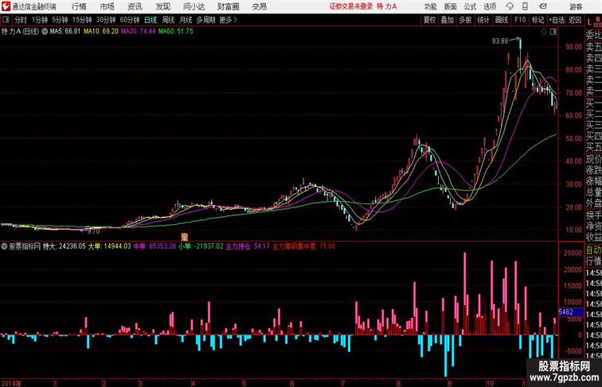Click the 自动 tab in right panel

[593, 250]
